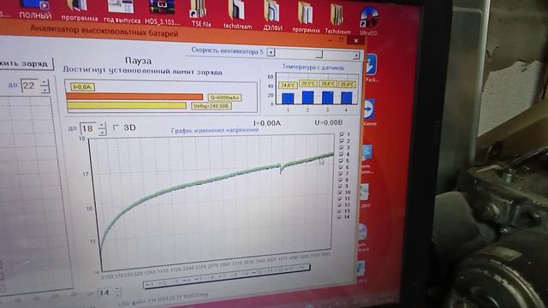This screenshot has height=308, width=548.
Task: Open the ДЭЛФИ folder
Action: pyautogui.click(x=272, y=15)
